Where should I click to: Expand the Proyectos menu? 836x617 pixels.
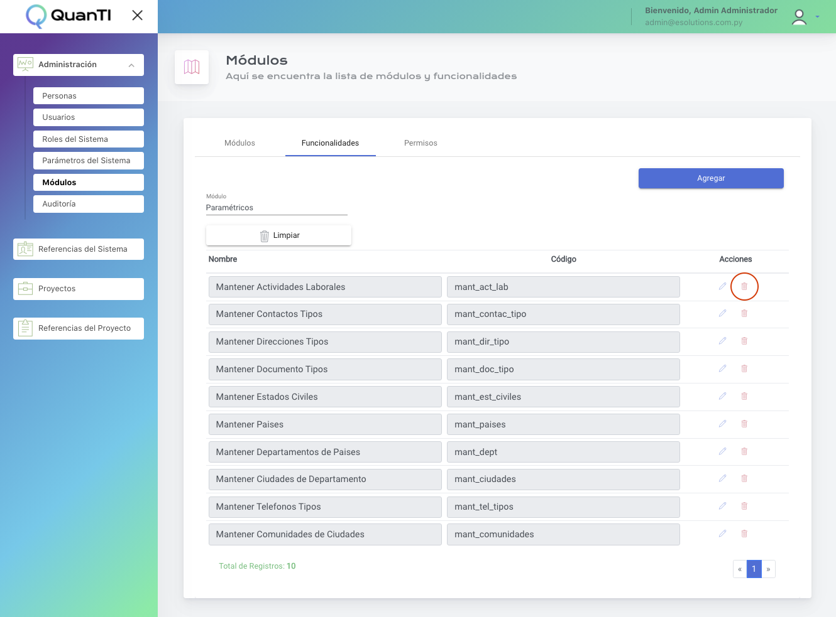pyautogui.click(x=79, y=289)
